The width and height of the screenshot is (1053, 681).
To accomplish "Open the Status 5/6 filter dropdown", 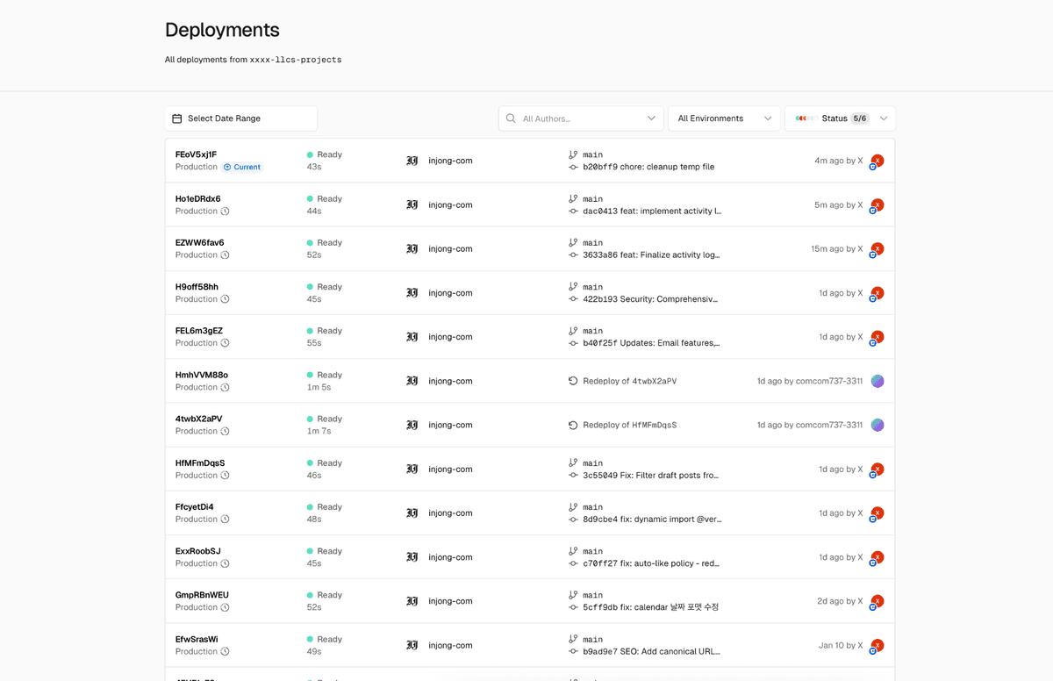I will [x=840, y=118].
